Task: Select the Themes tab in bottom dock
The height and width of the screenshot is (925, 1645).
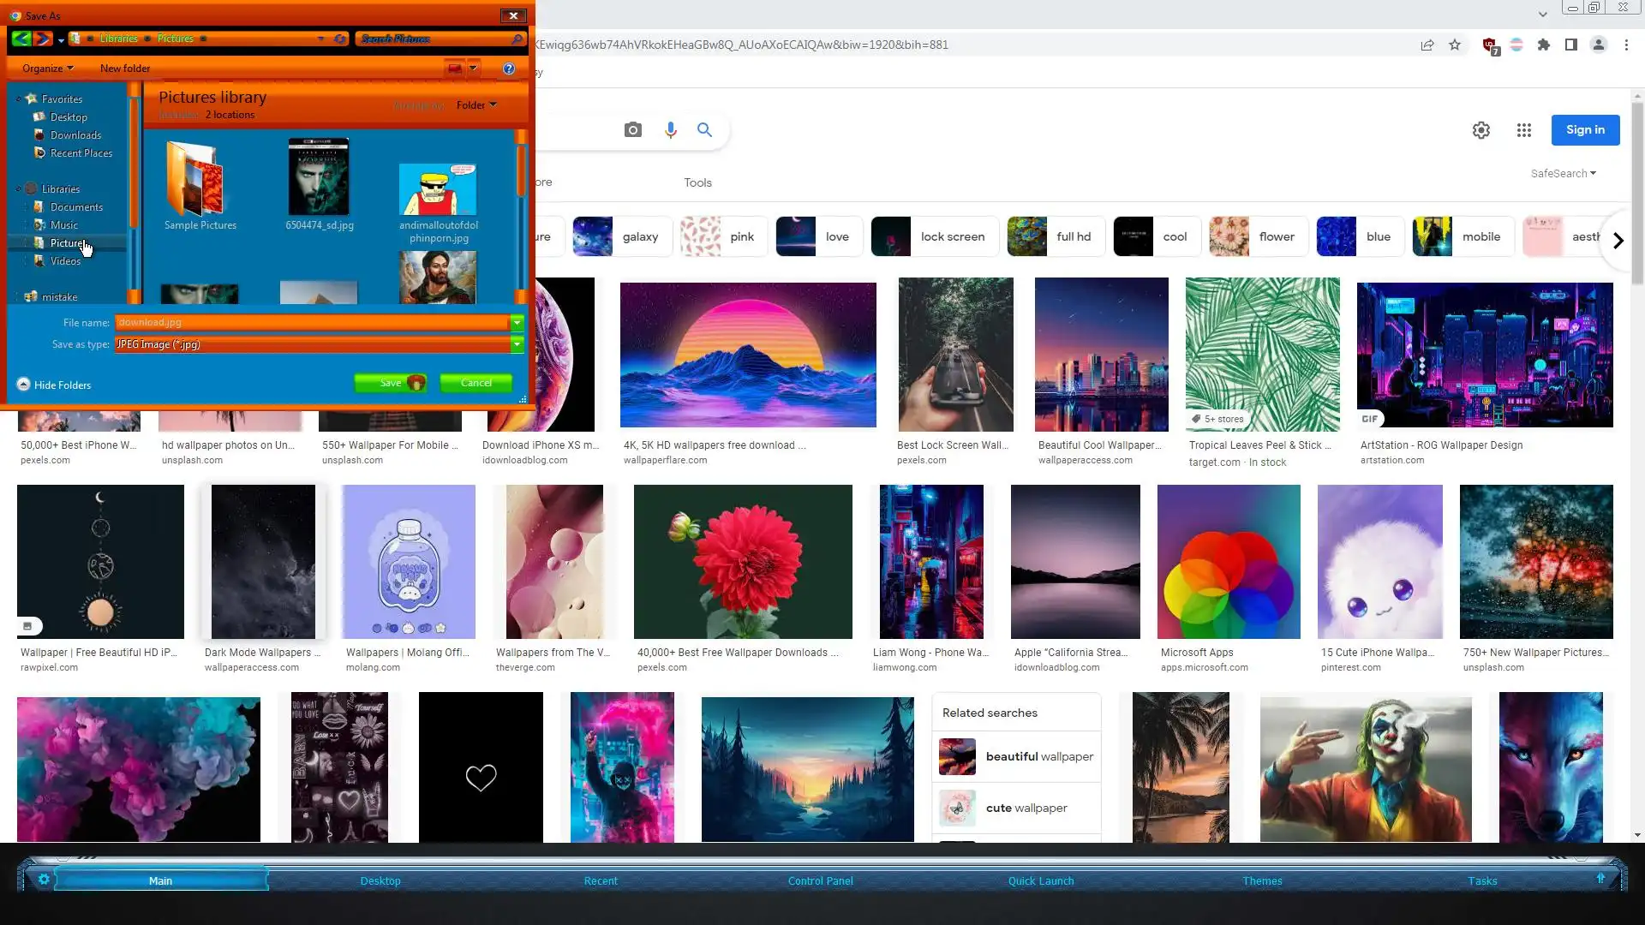Action: (1262, 880)
